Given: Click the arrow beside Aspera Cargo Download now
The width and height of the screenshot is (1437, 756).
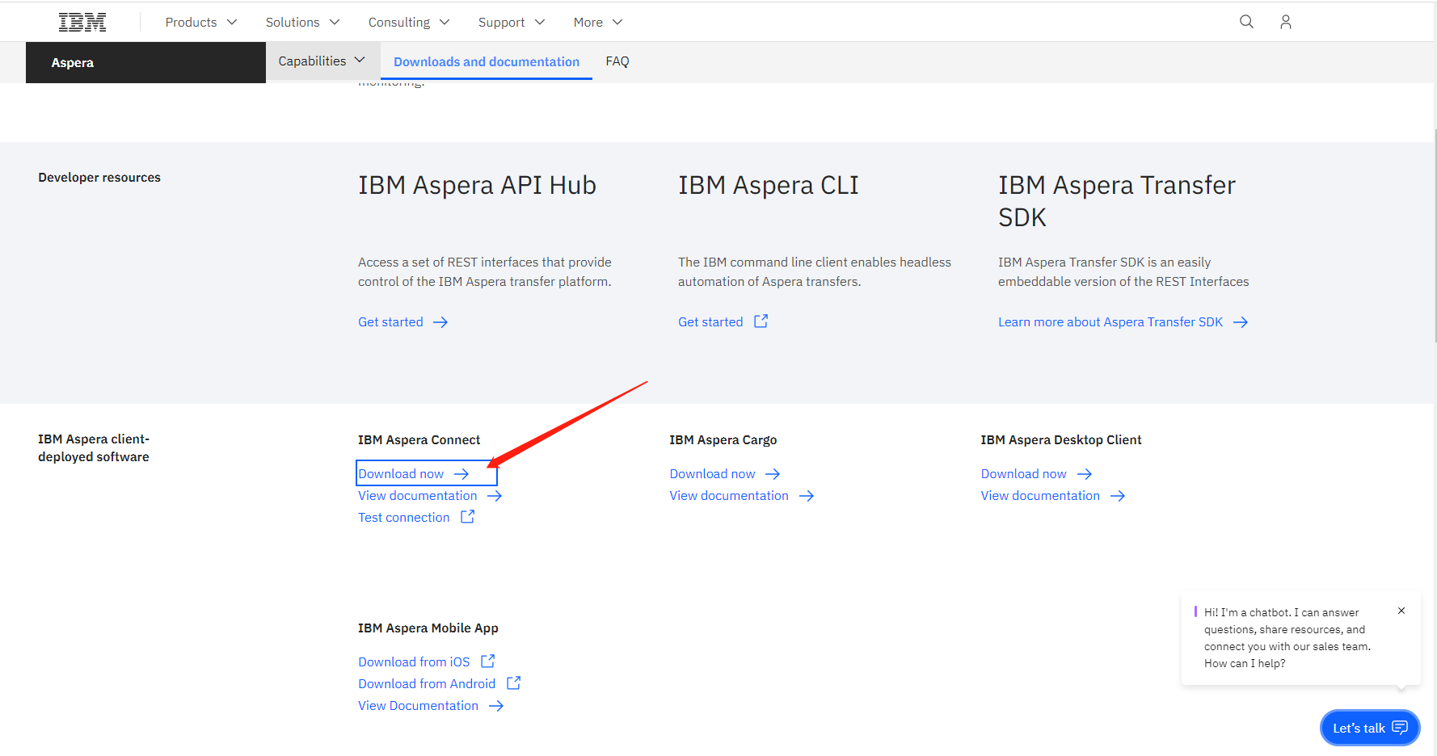Looking at the screenshot, I should (773, 474).
